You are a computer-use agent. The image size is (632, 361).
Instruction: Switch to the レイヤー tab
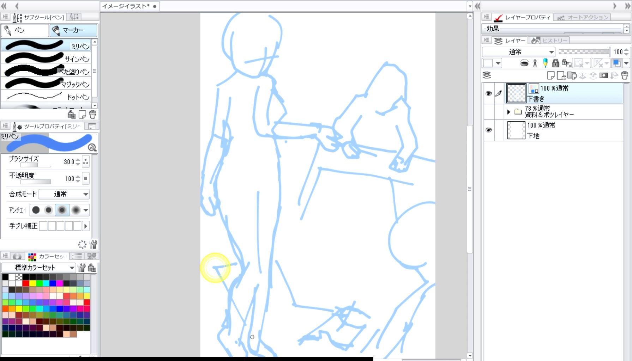[510, 41]
